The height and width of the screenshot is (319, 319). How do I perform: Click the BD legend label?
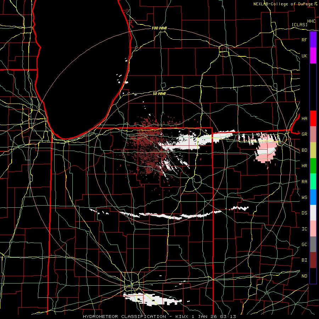[304, 150]
